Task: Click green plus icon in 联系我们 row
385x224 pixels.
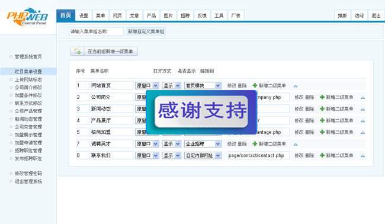Action: pos(322,155)
